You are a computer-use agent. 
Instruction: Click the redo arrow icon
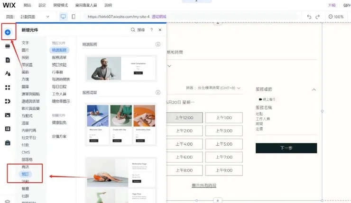point(317,17)
